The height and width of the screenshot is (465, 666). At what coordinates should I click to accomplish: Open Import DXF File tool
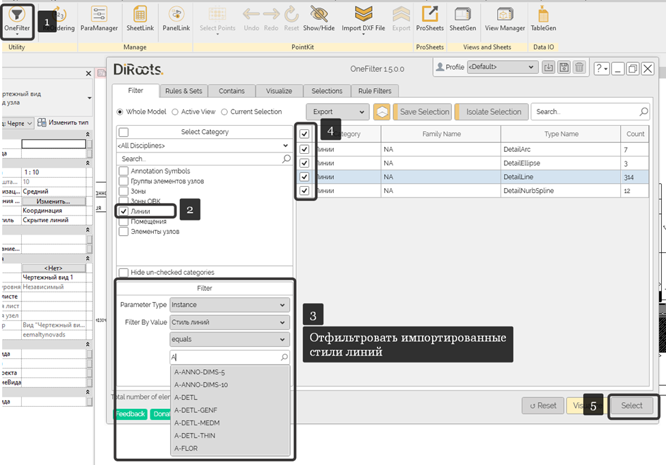[x=364, y=20]
